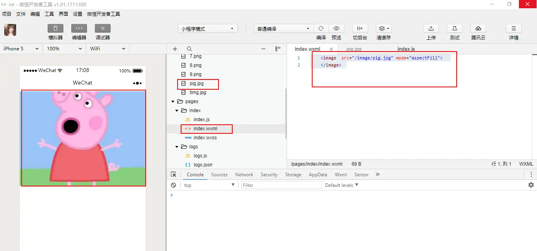The width and height of the screenshot is (537, 251).
Task: Click the upload icon
Action: [x=431, y=28]
